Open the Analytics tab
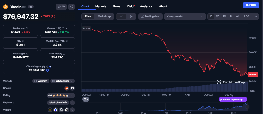Image resolution: width=263 pixels, height=114 pixels. [x=146, y=6]
